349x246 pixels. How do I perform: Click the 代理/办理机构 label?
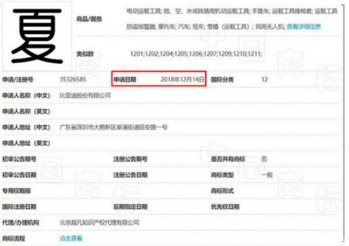click(x=20, y=223)
